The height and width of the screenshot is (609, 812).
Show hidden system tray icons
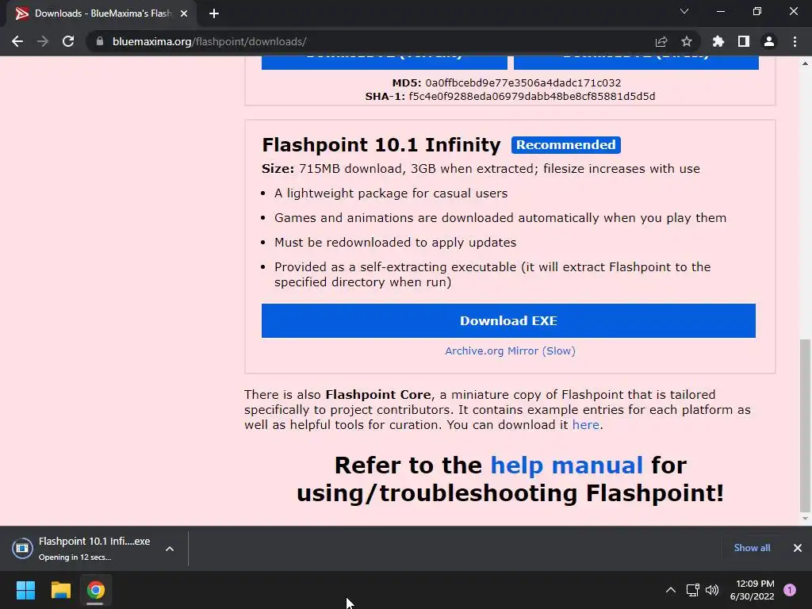click(x=671, y=590)
